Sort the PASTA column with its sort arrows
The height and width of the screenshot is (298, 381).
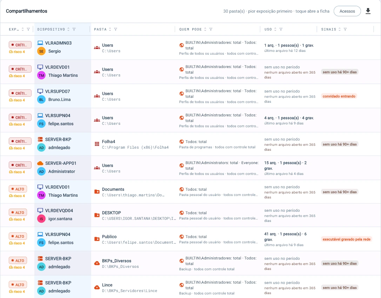(x=110, y=29)
